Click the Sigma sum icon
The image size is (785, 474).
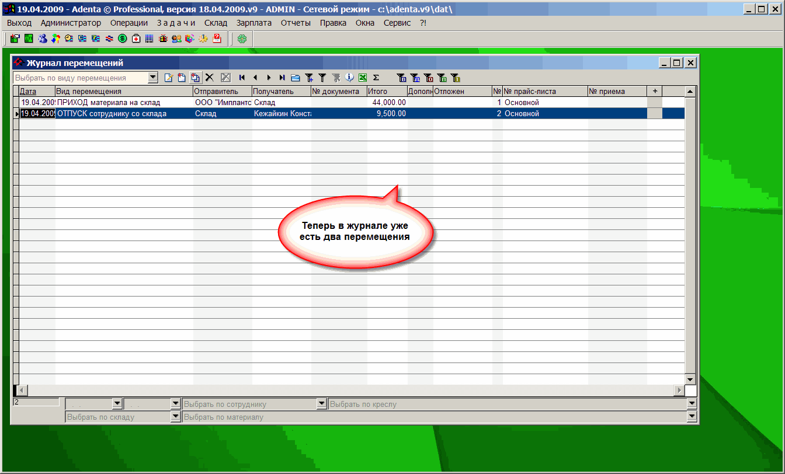[x=376, y=77]
